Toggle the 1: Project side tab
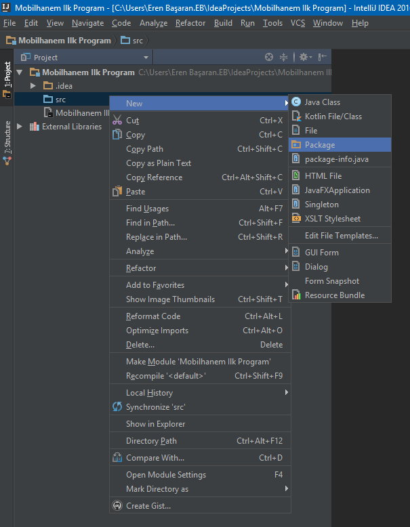Viewport: 410px width, 527px height. [x=7, y=79]
